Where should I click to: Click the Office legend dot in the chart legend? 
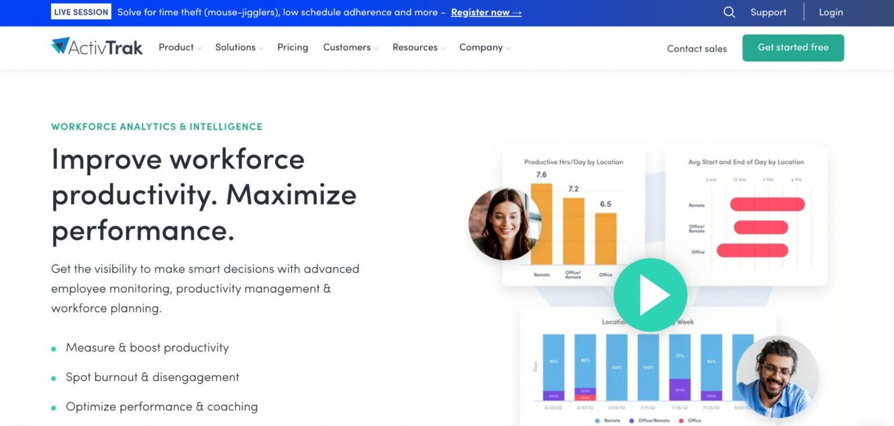[x=681, y=420]
